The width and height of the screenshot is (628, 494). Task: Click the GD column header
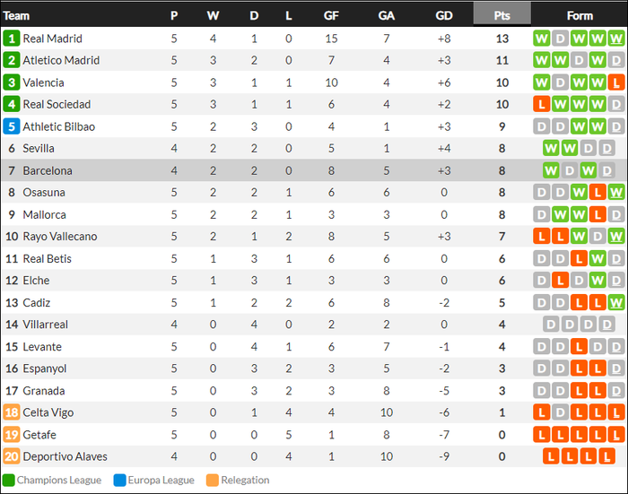(x=443, y=15)
